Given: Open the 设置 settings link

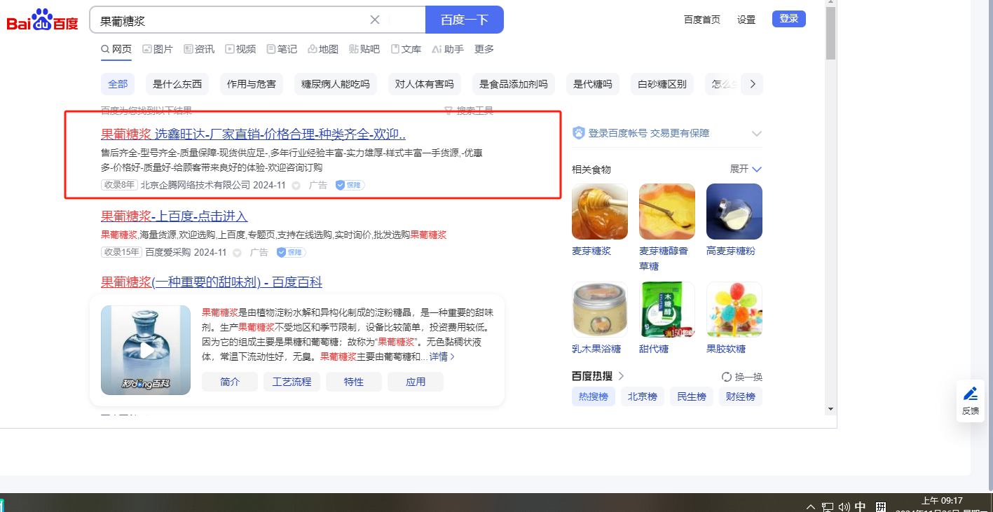Looking at the screenshot, I should [x=746, y=20].
